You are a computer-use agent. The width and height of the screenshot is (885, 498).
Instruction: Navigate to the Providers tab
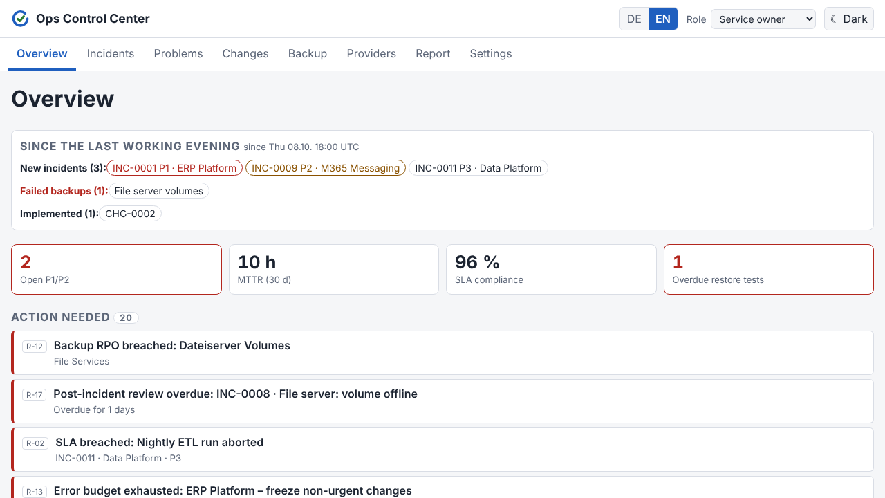coord(371,53)
